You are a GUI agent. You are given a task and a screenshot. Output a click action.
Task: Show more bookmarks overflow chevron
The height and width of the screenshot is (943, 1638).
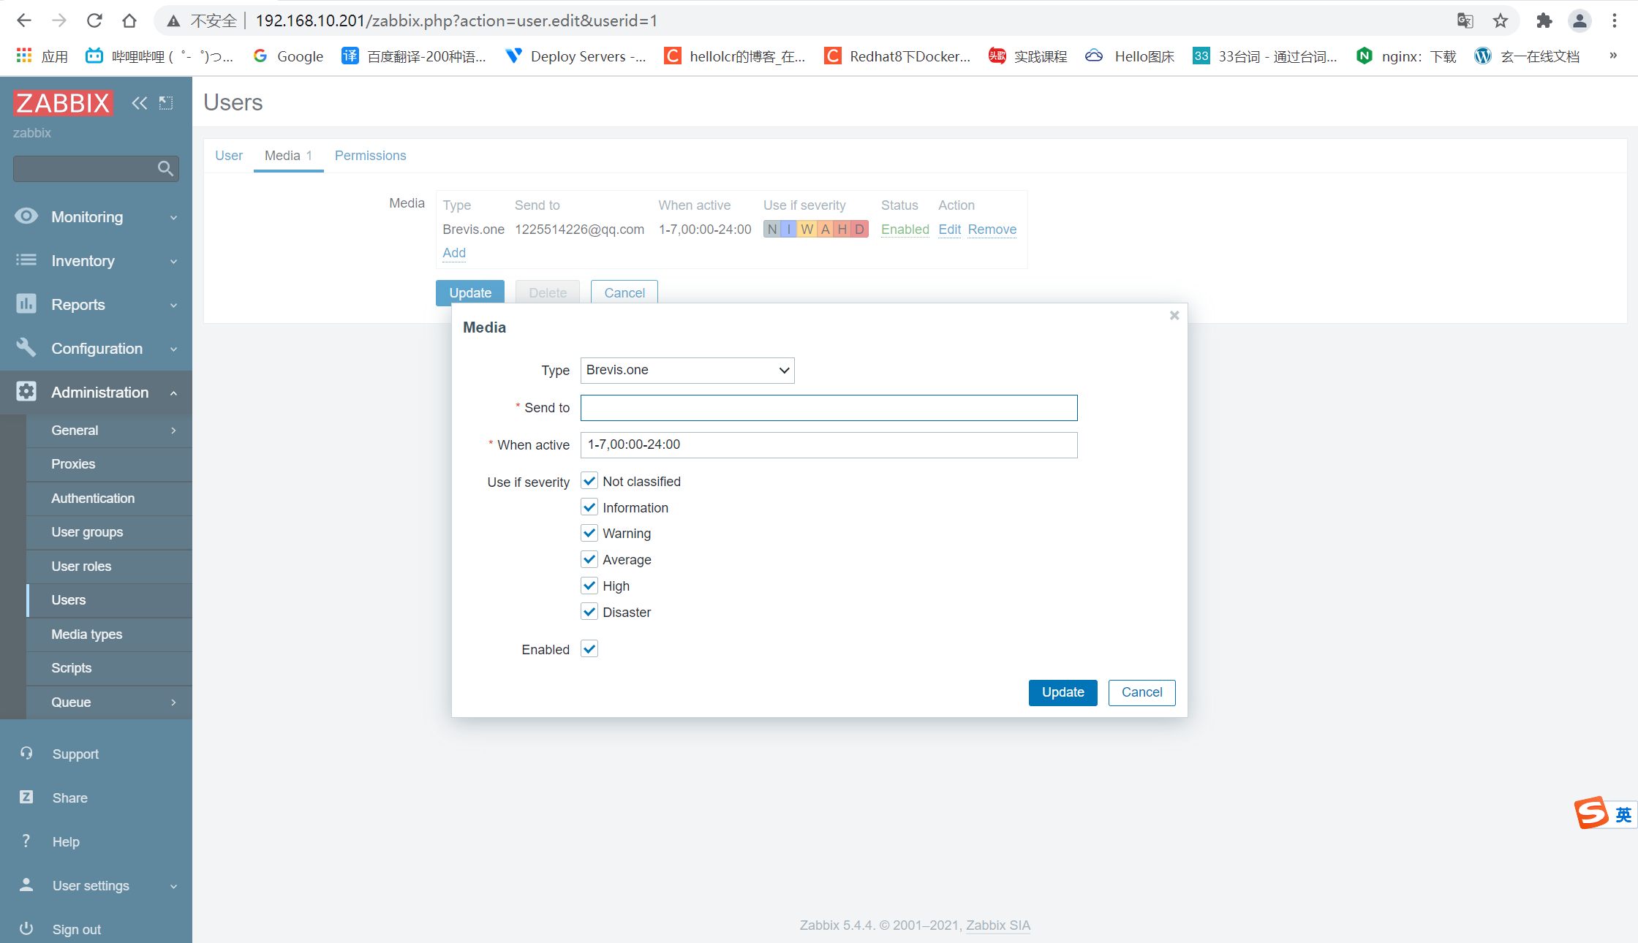[1613, 56]
